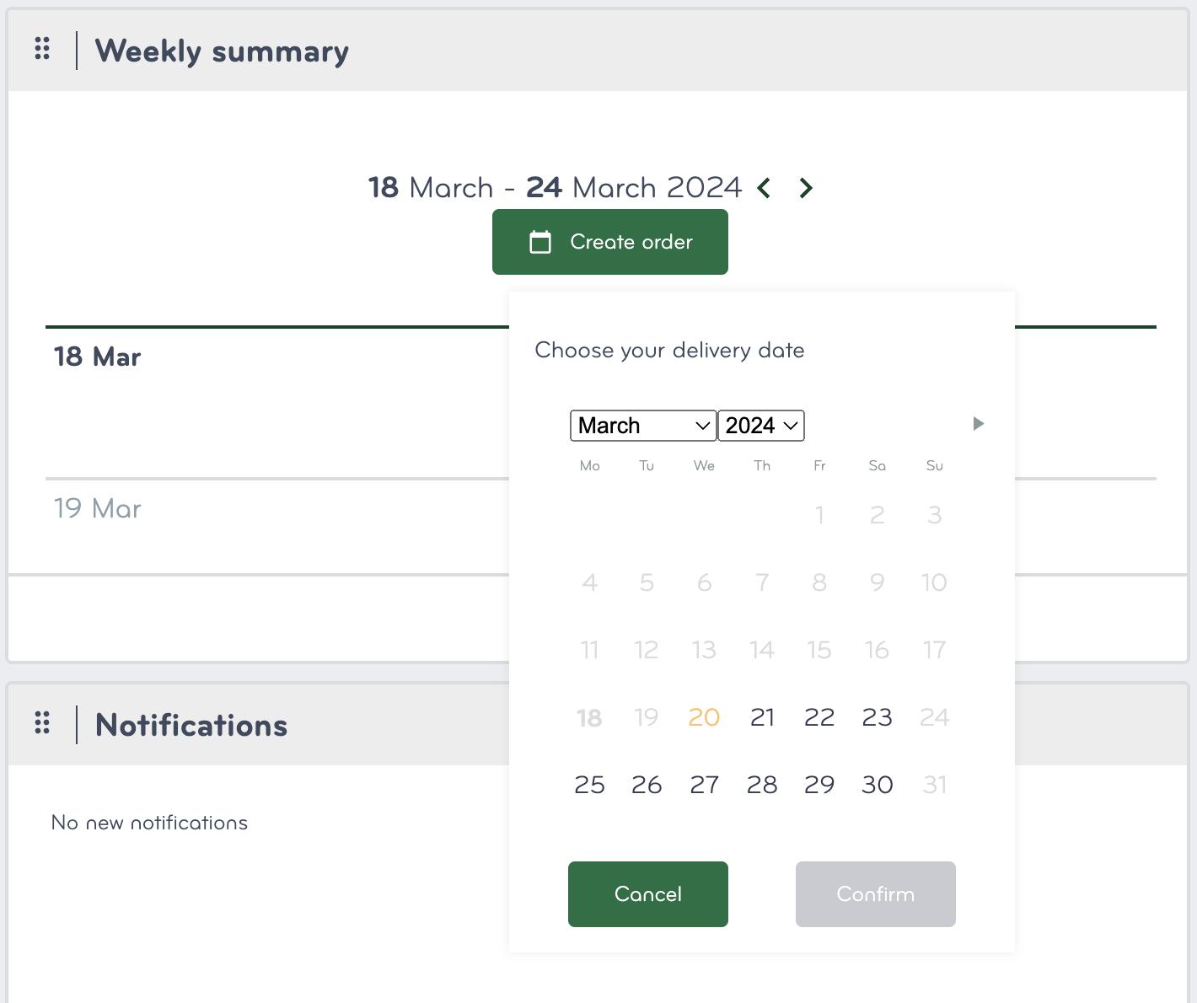Select 30 in the date picker
The image size is (1197, 1003).
tap(877, 785)
